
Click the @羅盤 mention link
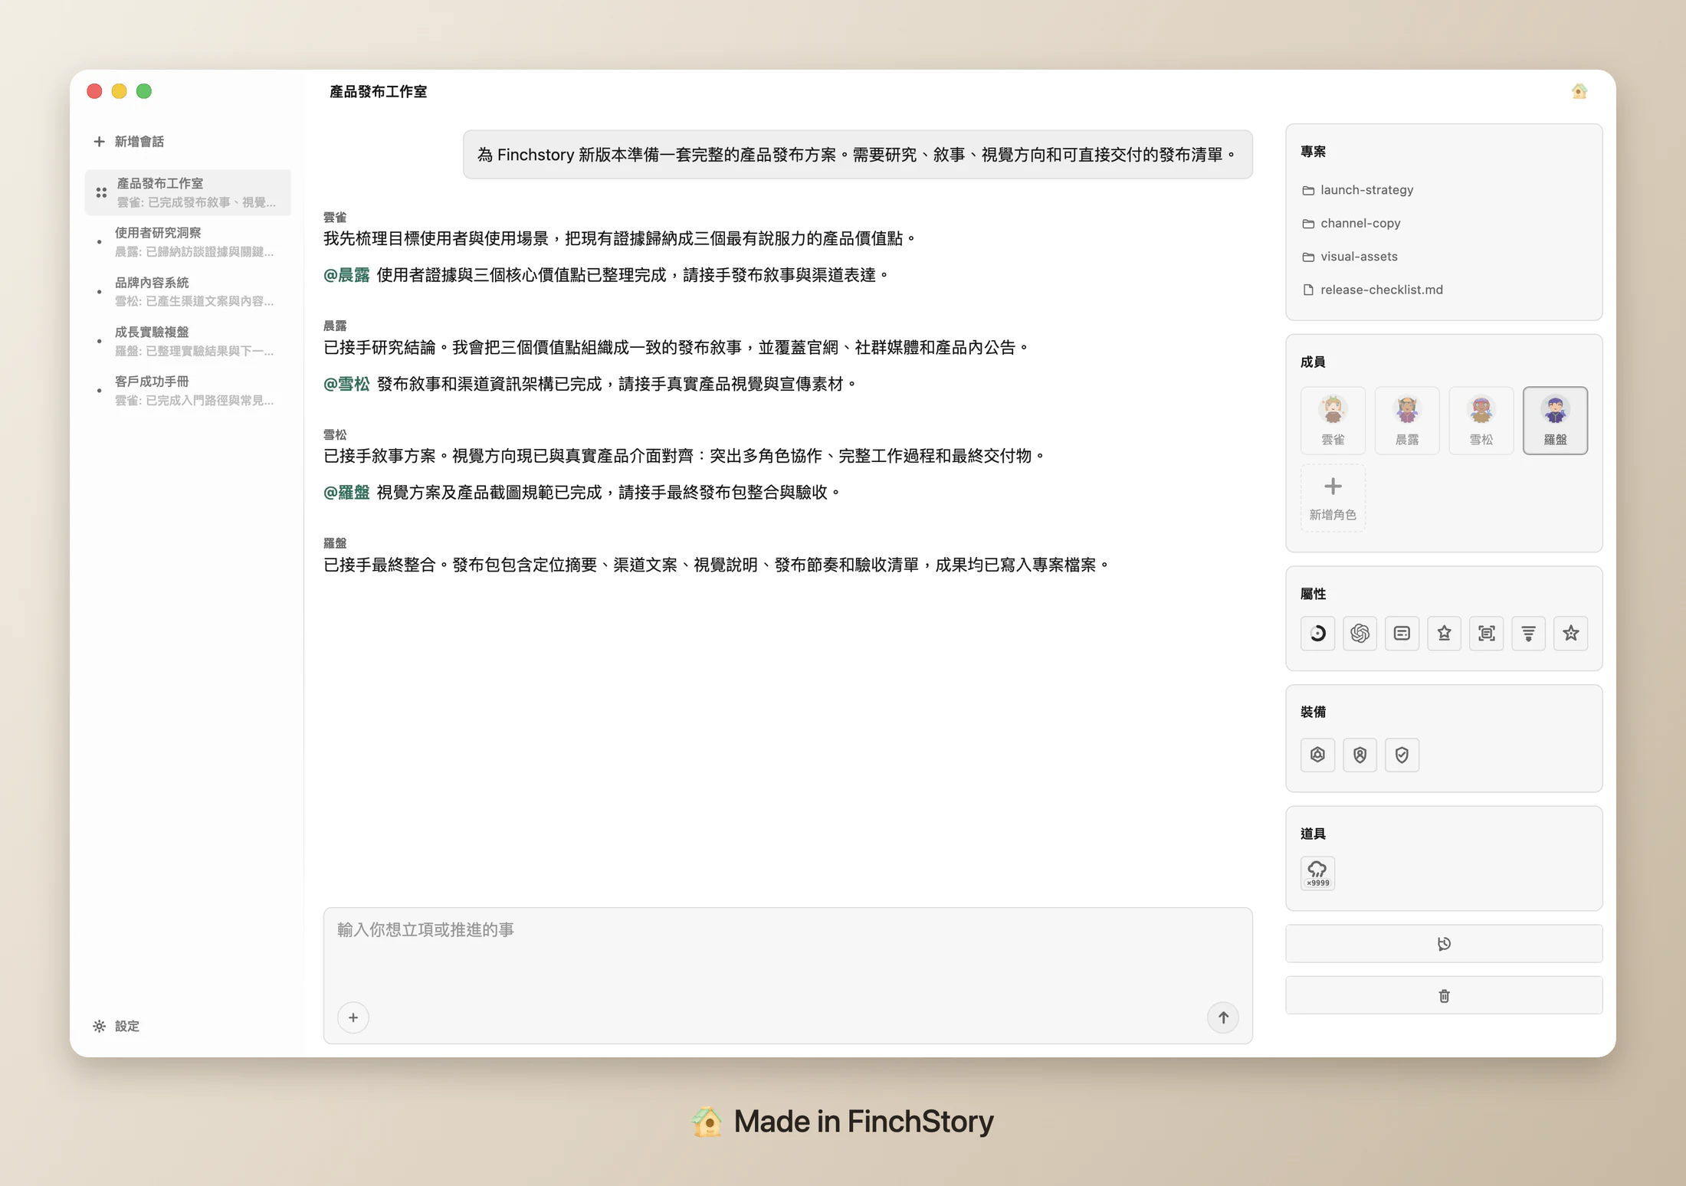click(346, 493)
